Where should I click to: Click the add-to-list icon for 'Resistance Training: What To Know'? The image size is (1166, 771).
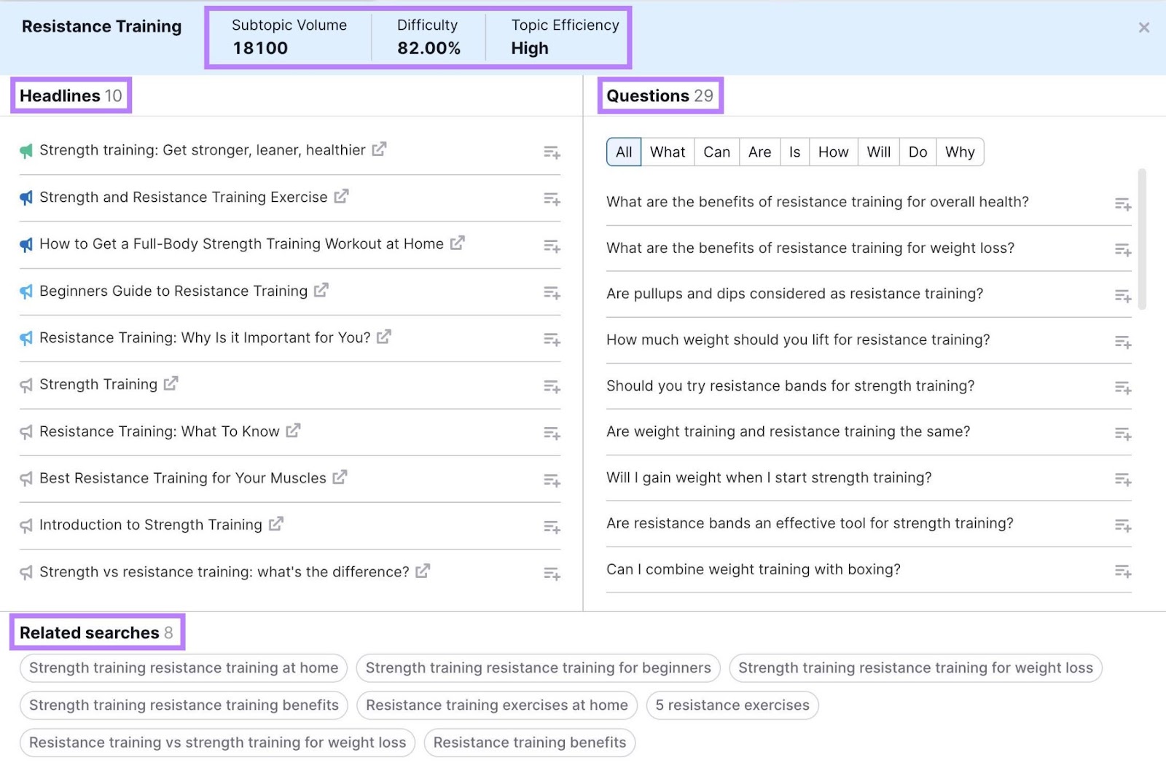[x=552, y=434]
